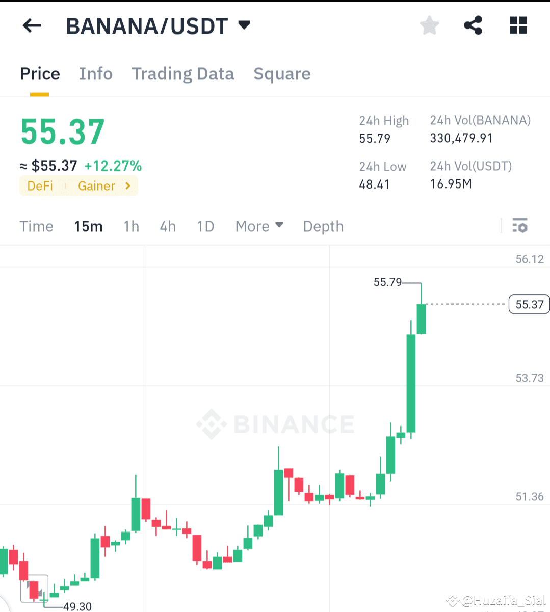Toggle the favorite star for BANANA/USDT
550x612 pixels.
click(429, 24)
